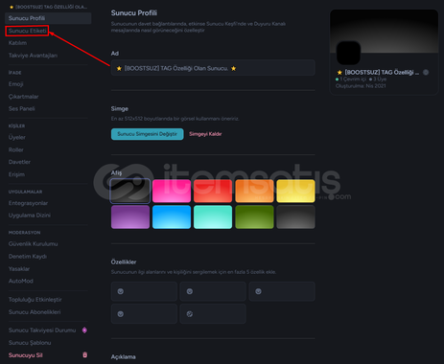
Task: Select the yellow banner swatch
Action: pyautogui.click(x=295, y=191)
